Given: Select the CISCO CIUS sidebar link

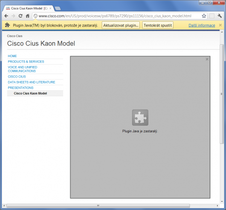Looking at the screenshot, I should click(x=17, y=77).
